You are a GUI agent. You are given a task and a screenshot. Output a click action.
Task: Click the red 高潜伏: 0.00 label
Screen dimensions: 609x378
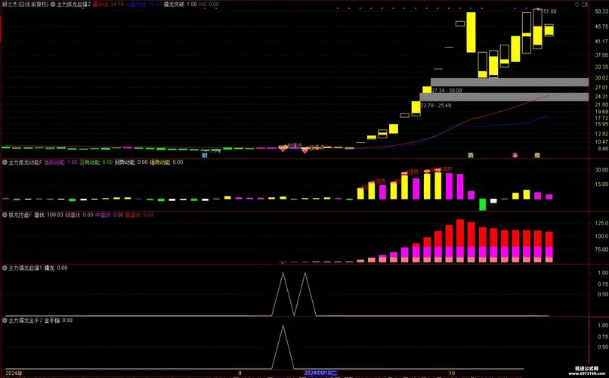click(139, 215)
